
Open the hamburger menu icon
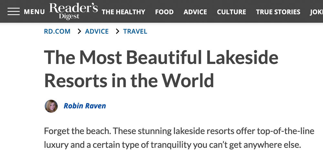[14, 12]
